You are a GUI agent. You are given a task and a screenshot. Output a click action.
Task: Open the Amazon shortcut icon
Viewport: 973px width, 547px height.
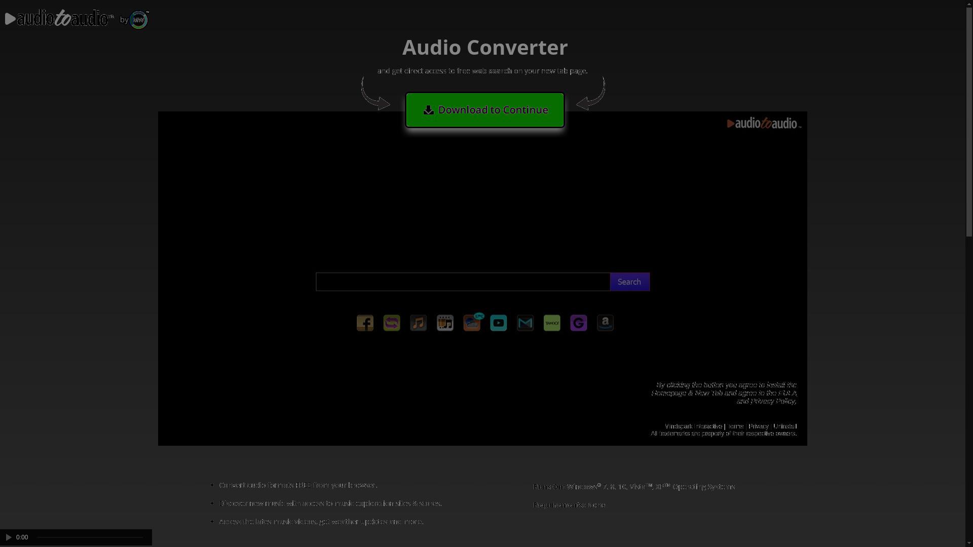pos(605,323)
